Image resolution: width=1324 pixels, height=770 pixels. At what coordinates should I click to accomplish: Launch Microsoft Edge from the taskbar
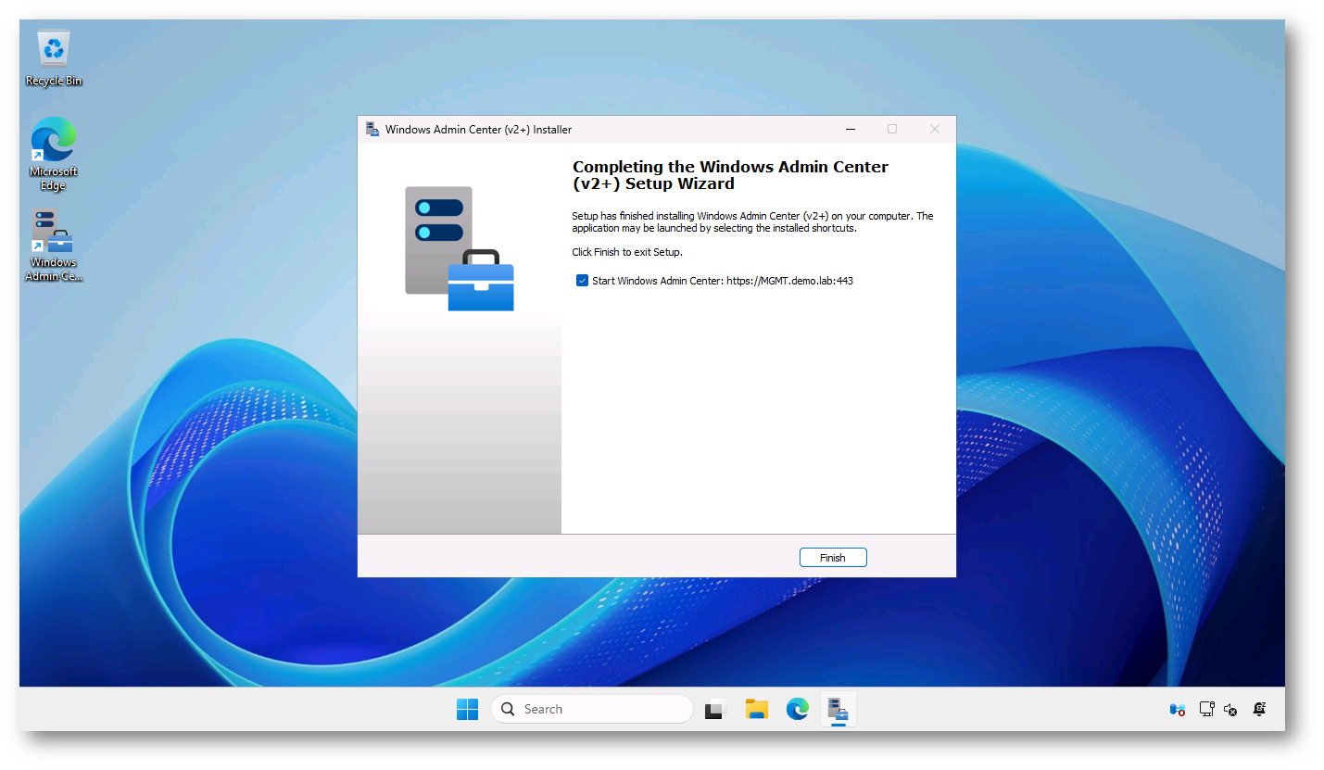tap(797, 709)
